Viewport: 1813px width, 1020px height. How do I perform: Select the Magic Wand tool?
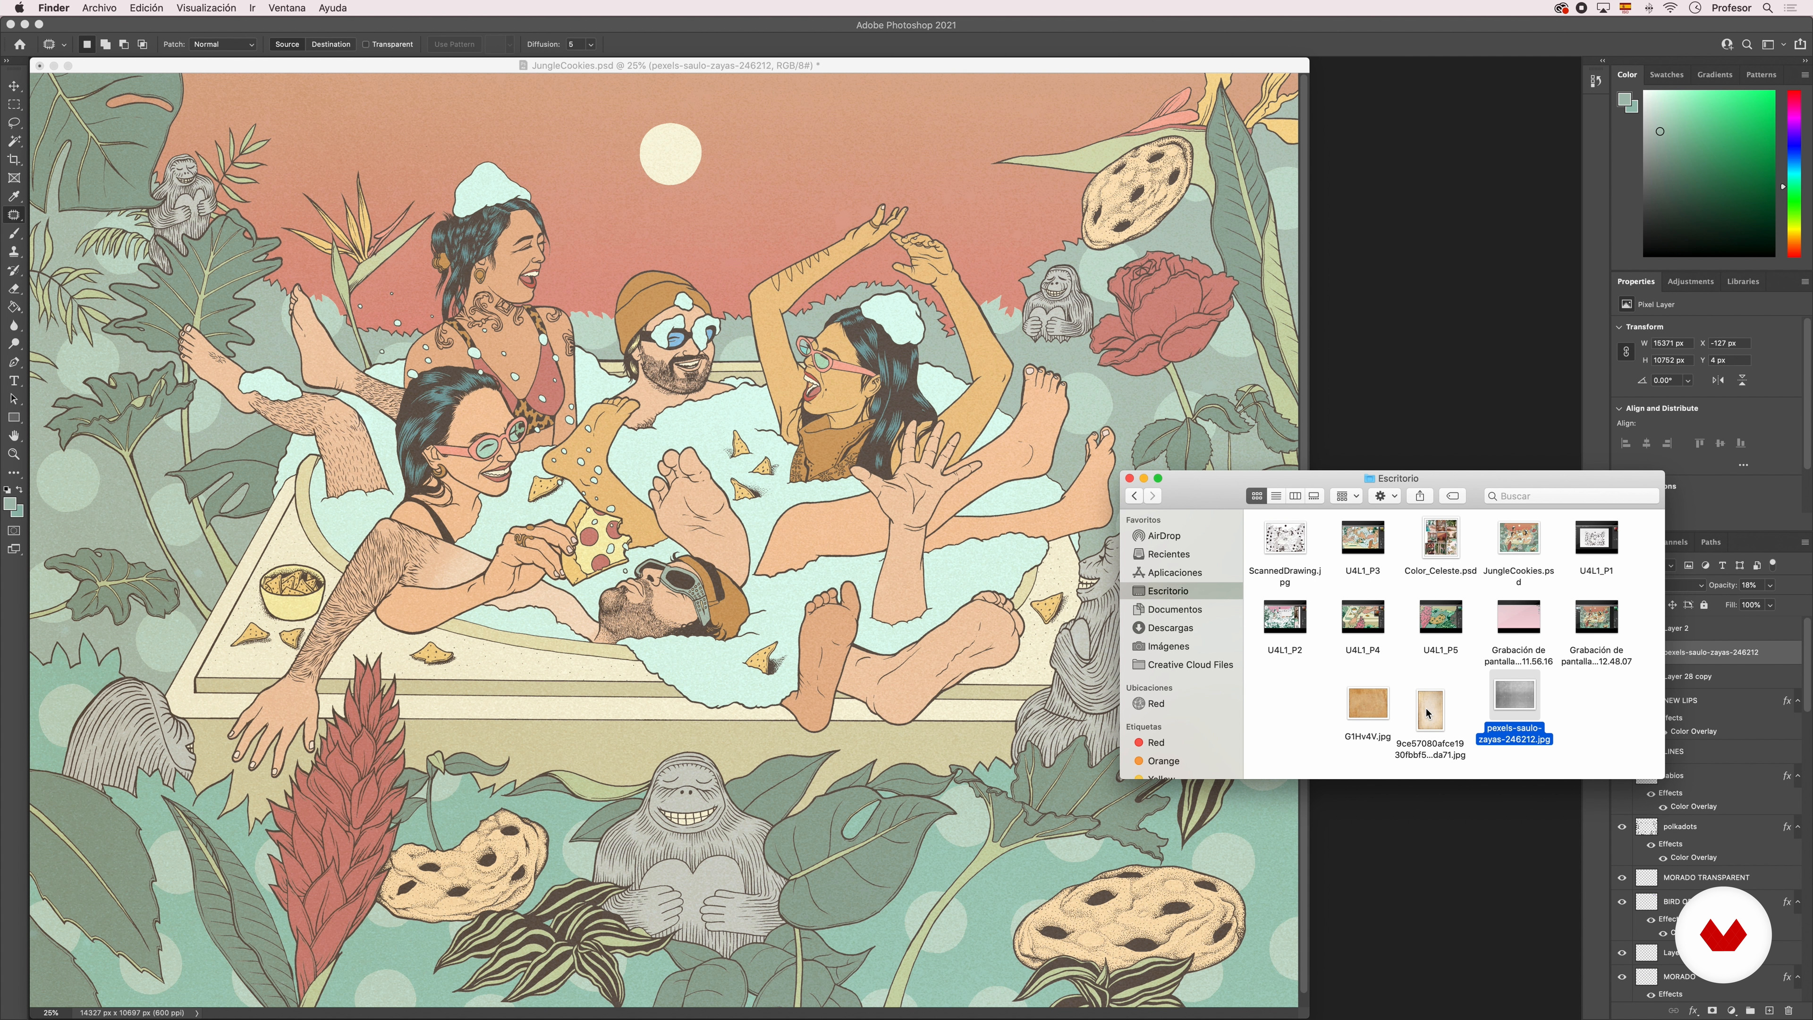tap(14, 141)
